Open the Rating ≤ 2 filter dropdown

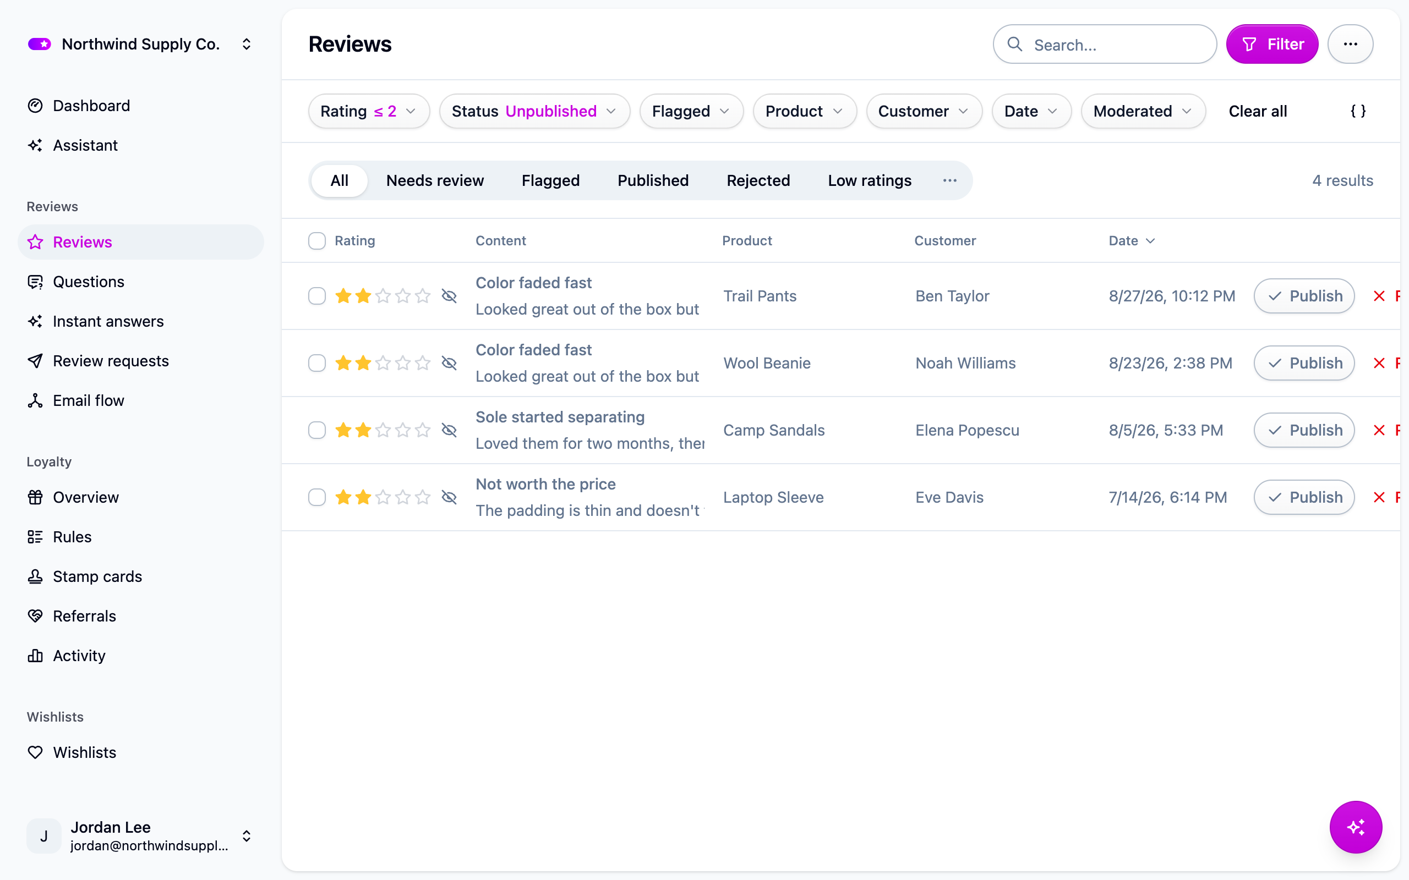click(369, 111)
